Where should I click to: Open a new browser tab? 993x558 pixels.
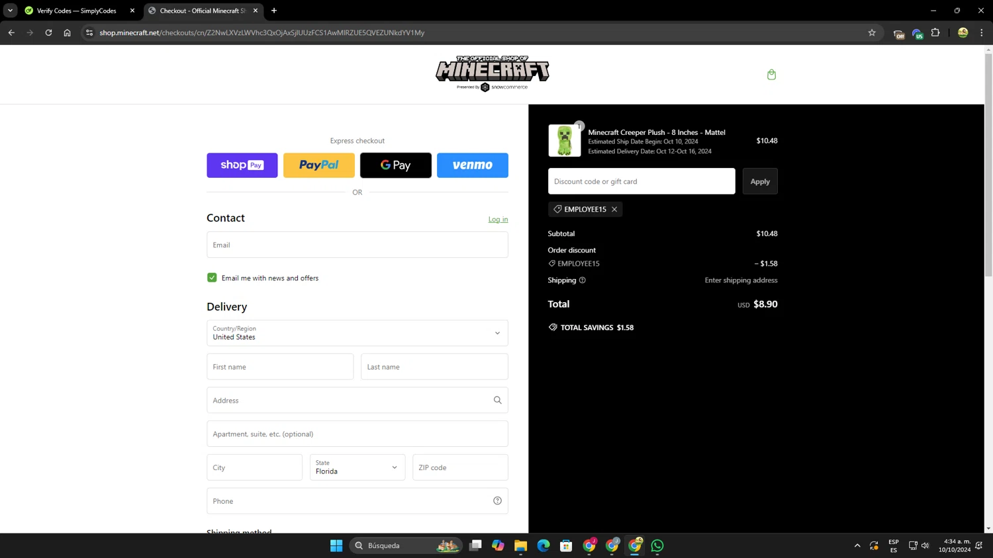click(274, 11)
